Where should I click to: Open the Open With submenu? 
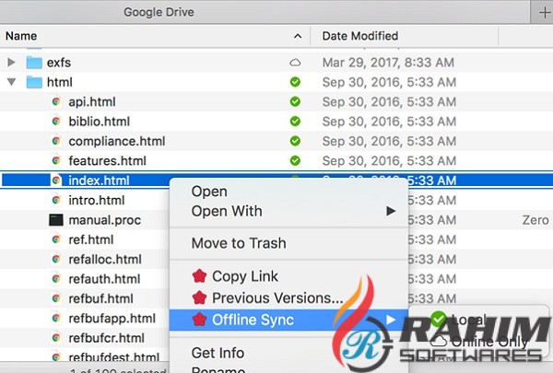click(288, 211)
